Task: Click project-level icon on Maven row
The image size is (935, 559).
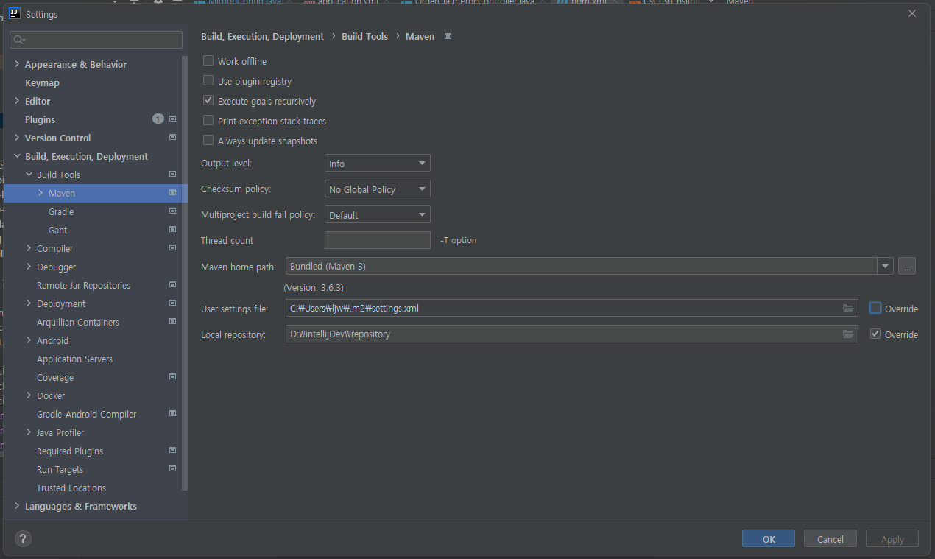Action: 172,192
